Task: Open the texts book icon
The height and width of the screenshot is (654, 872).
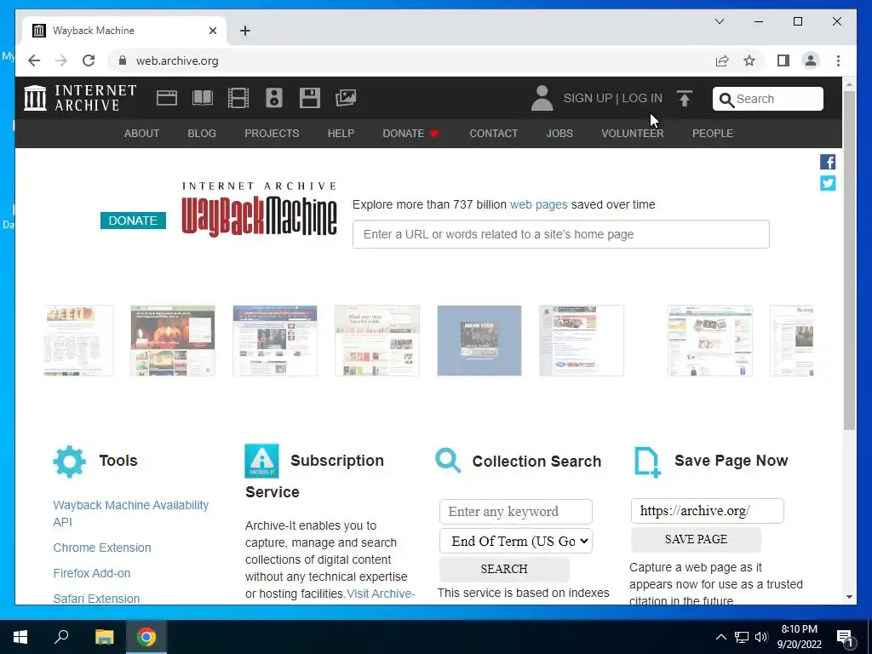Action: (203, 98)
